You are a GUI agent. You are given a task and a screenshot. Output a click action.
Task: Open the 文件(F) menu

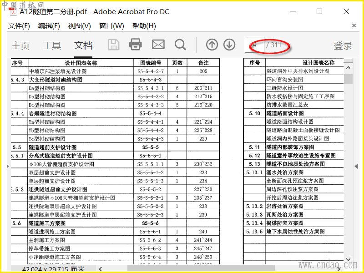tap(19, 26)
